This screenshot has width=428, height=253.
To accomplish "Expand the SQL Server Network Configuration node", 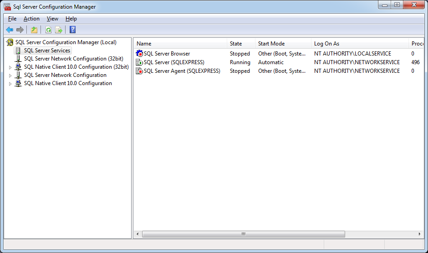I will pos(10,76).
